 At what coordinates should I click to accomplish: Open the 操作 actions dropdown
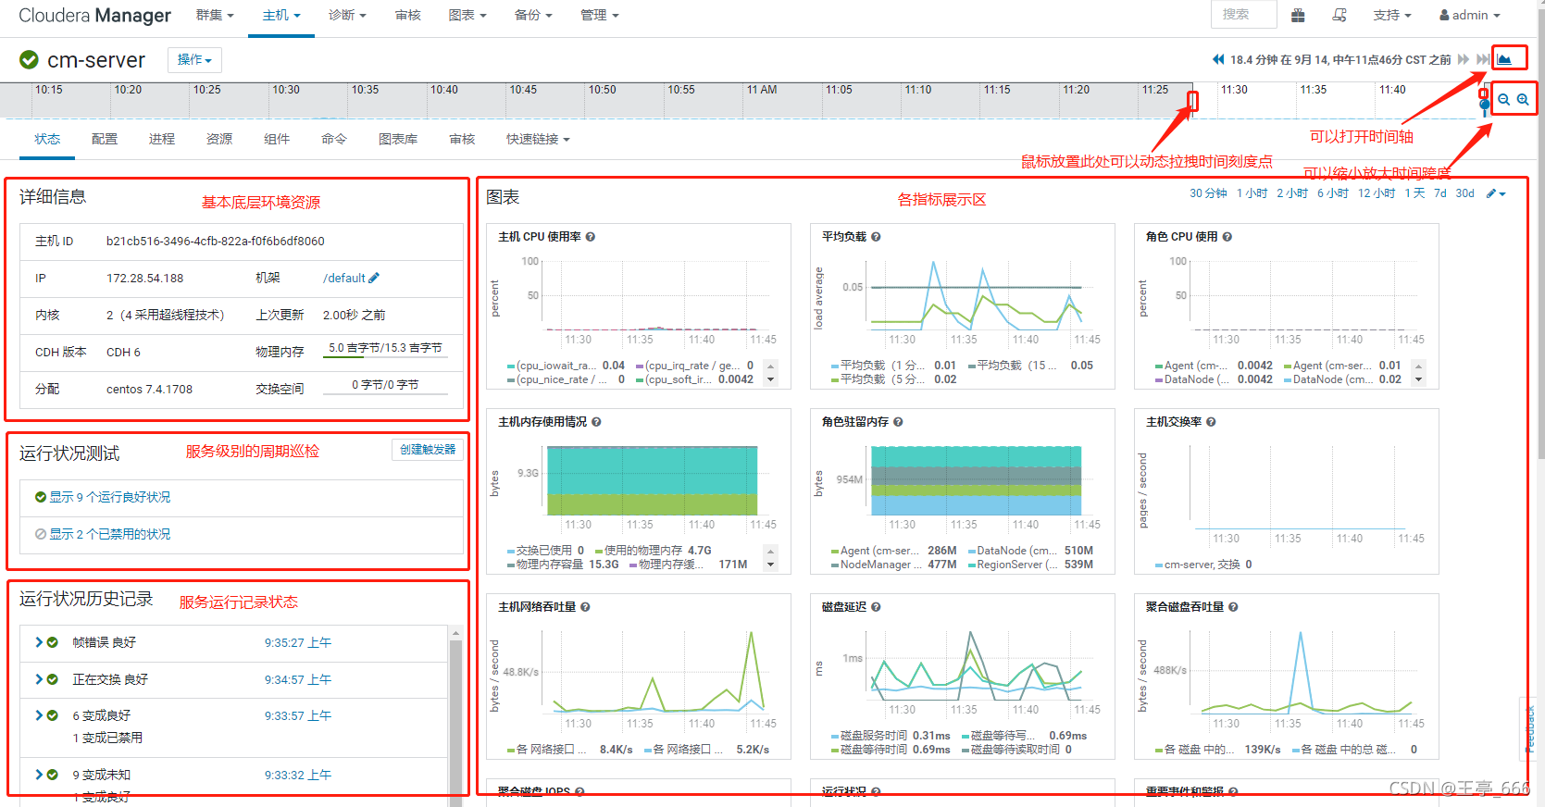coord(194,59)
